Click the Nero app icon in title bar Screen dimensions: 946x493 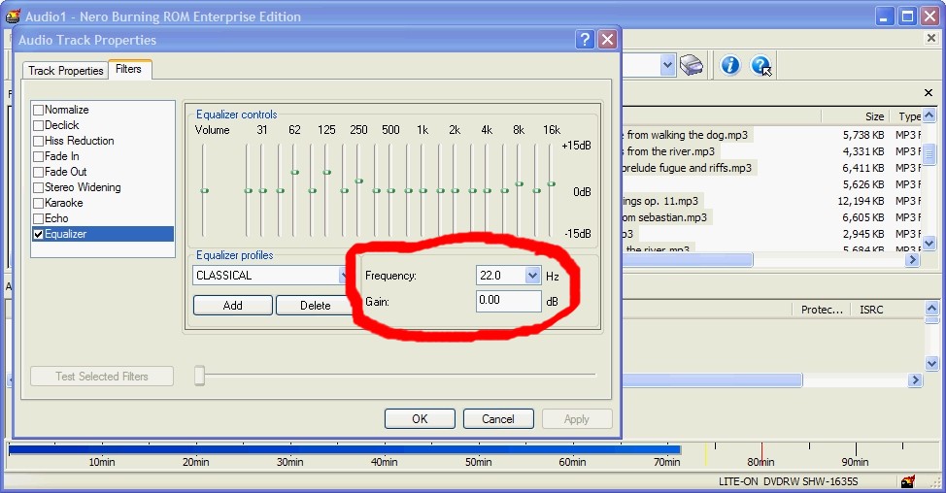point(14,16)
